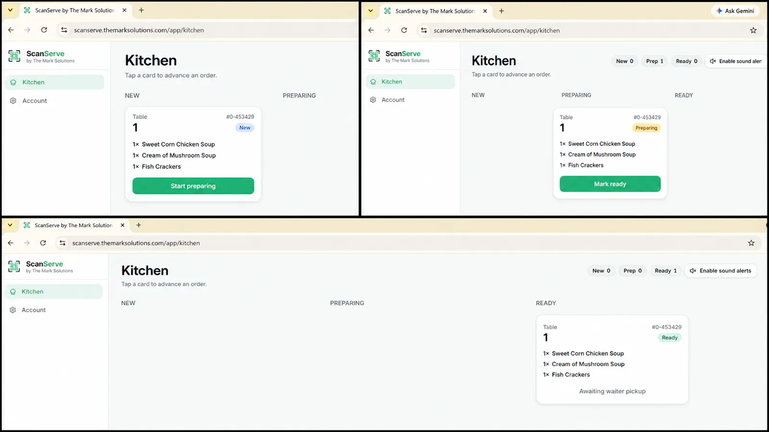The width and height of the screenshot is (769, 432).
Task: Open Kitchen in bottom window sidebar
Action: click(x=54, y=291)
